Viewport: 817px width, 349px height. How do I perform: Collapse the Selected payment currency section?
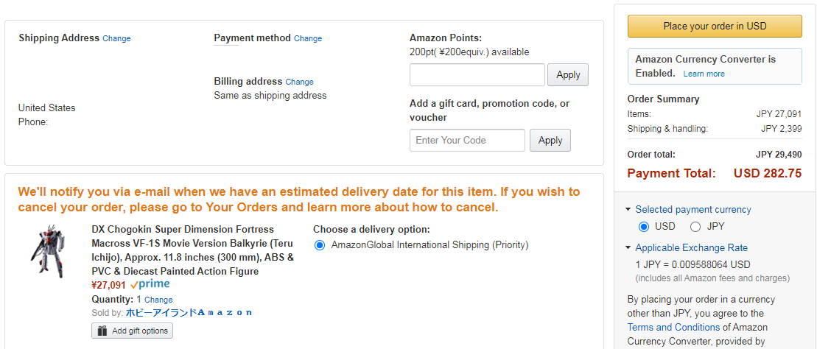(628, 210)
